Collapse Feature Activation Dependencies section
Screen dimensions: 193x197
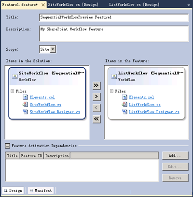pyautogui.click(x=7, y=146)
